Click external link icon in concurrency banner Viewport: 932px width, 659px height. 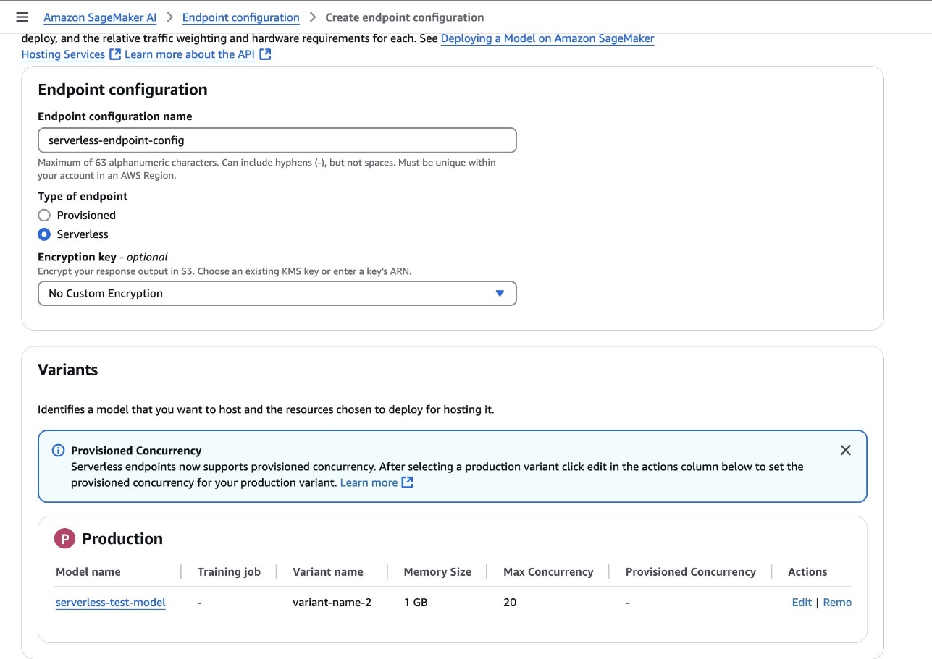point(408,482)
